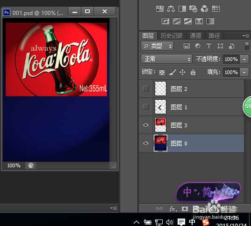The width and height of the screenshot is (251, 226).
Task: Add a Posterize adjustment
Action: tap(177, 21)
